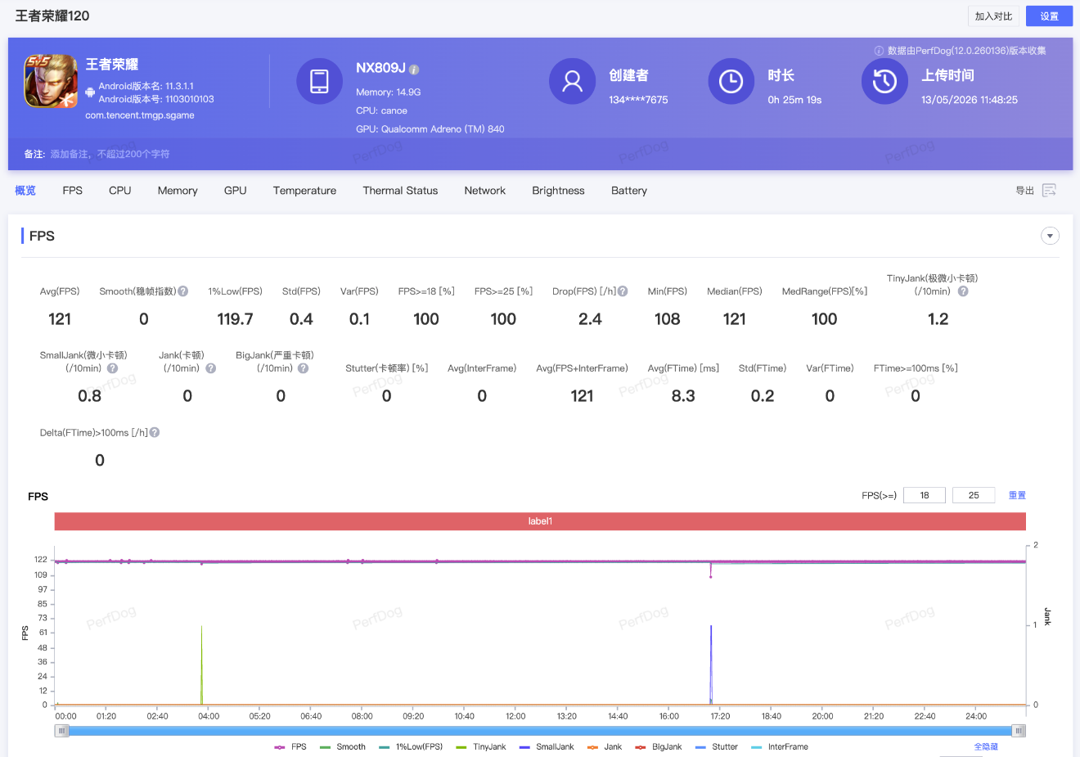Click the 时长 clock icon

[731, 81]
